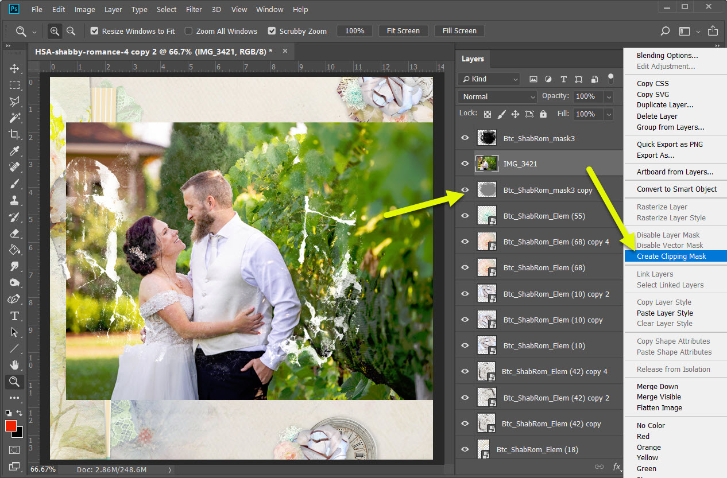Open the blend mode Normal dropdown
The height and width of the screenshot is (478, 727).
(497, 97)
